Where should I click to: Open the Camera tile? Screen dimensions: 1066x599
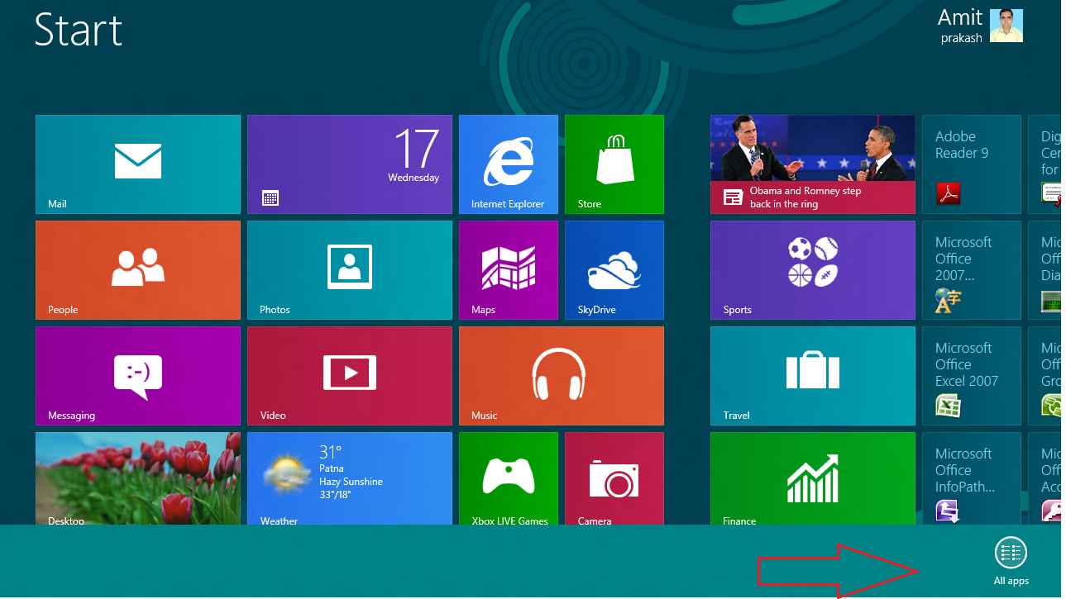tap(614, 478)
